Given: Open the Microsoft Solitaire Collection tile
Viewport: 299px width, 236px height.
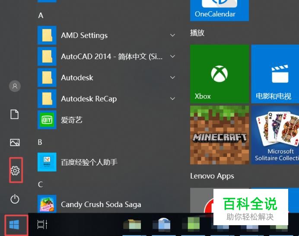Looking at the screenshot, I should pos(275,135).
